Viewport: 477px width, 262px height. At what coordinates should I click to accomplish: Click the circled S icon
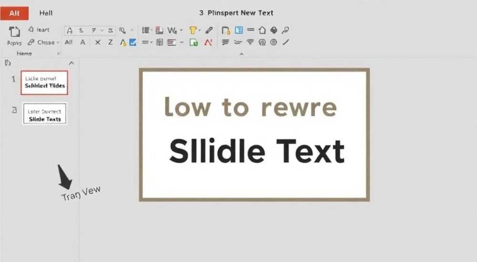pos(274,42)
